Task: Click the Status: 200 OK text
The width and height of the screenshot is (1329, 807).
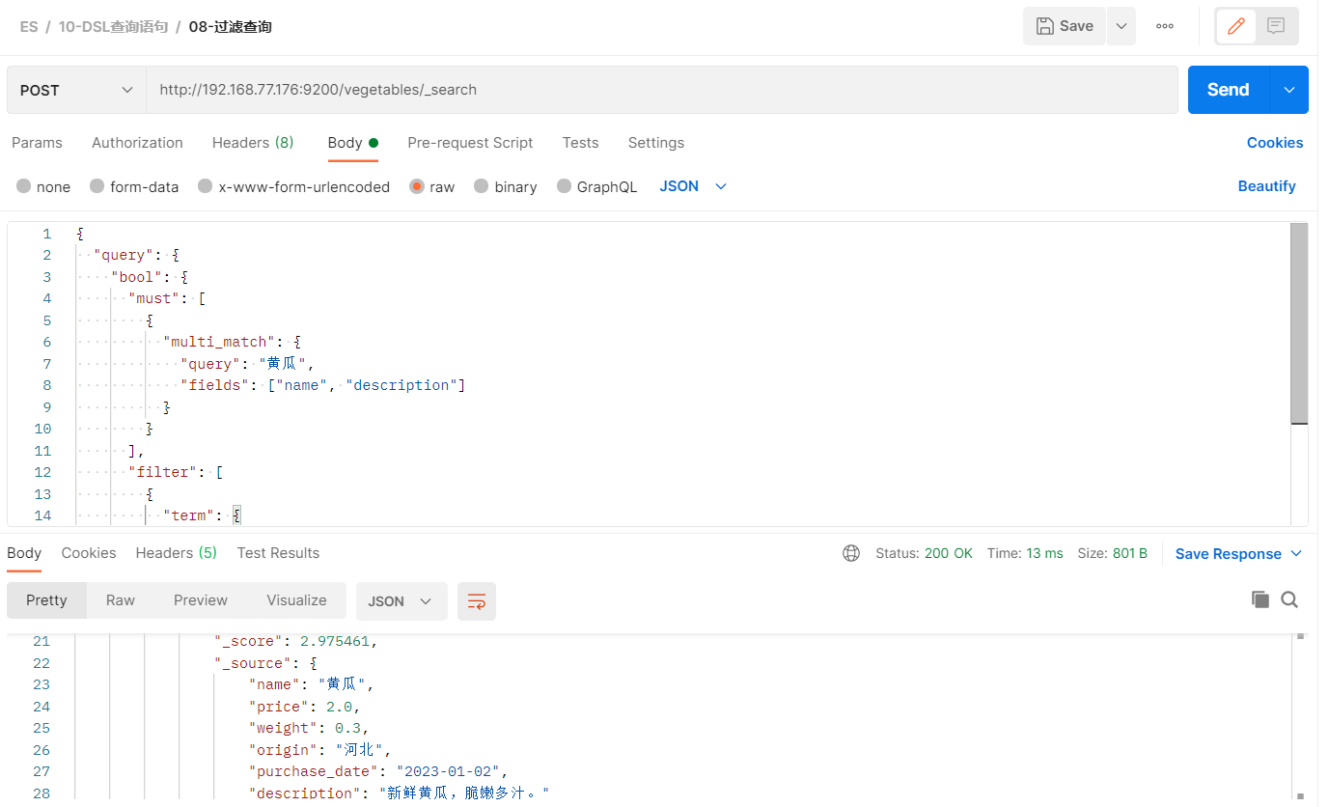Action: 924,554
